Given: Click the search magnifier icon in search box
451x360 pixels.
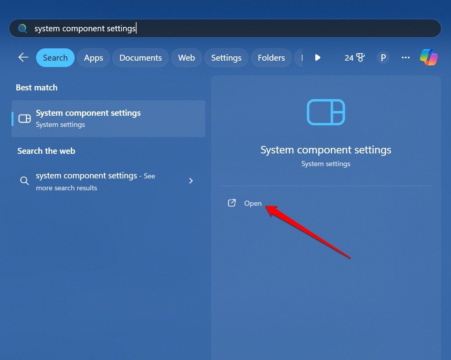Looking at the screenshot, I should click(22, 28).
